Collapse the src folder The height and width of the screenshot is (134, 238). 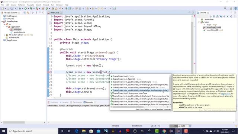click(x=4, y=24)
